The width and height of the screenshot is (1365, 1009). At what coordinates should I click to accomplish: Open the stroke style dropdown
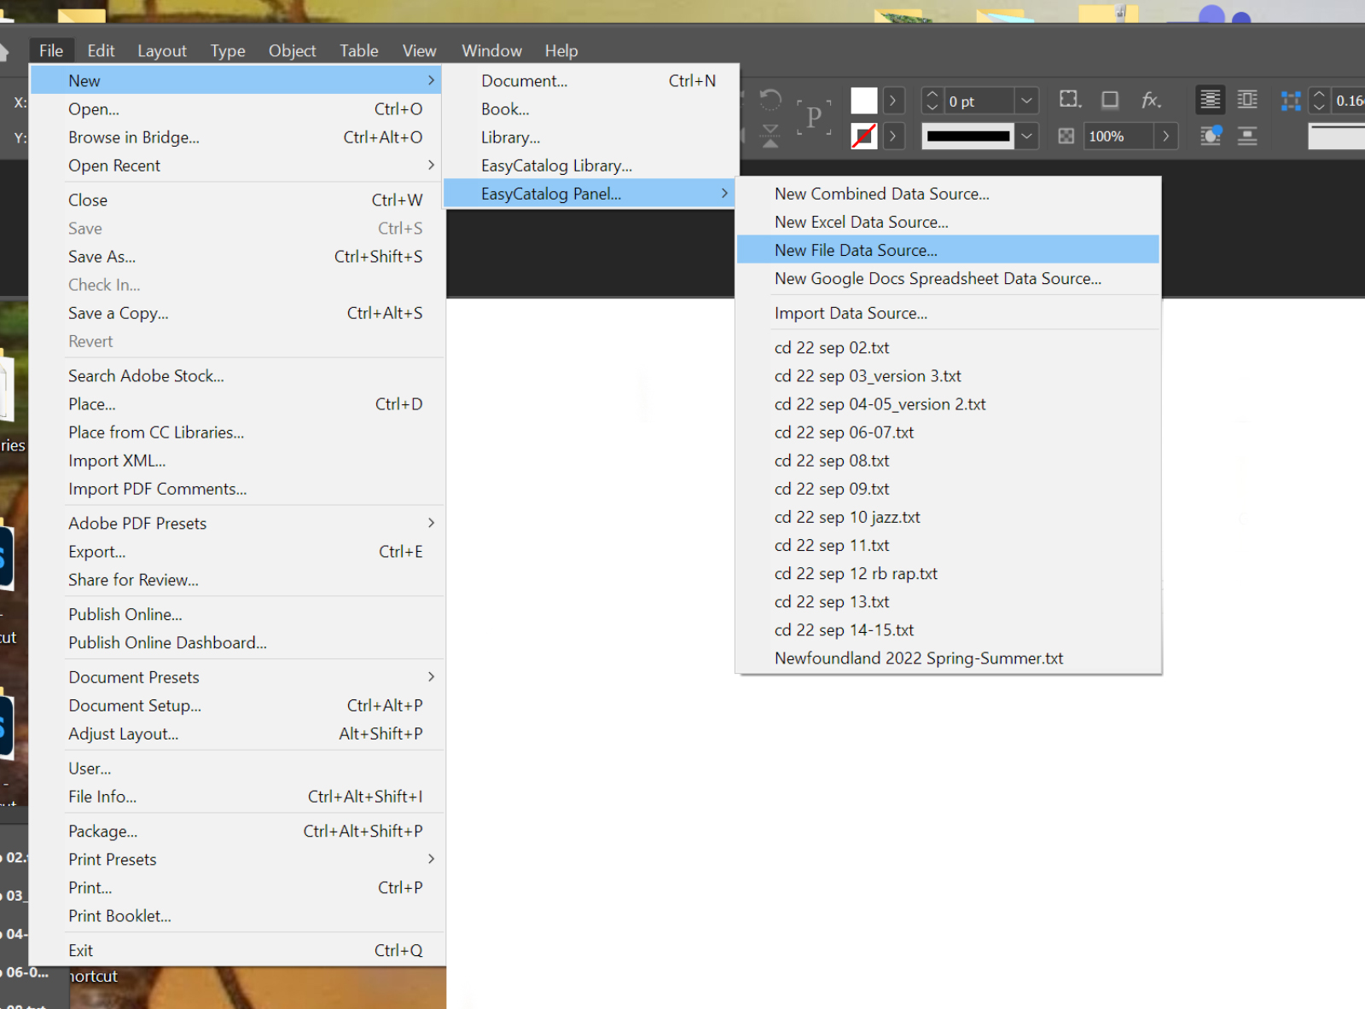click(x=1027, y=136)
